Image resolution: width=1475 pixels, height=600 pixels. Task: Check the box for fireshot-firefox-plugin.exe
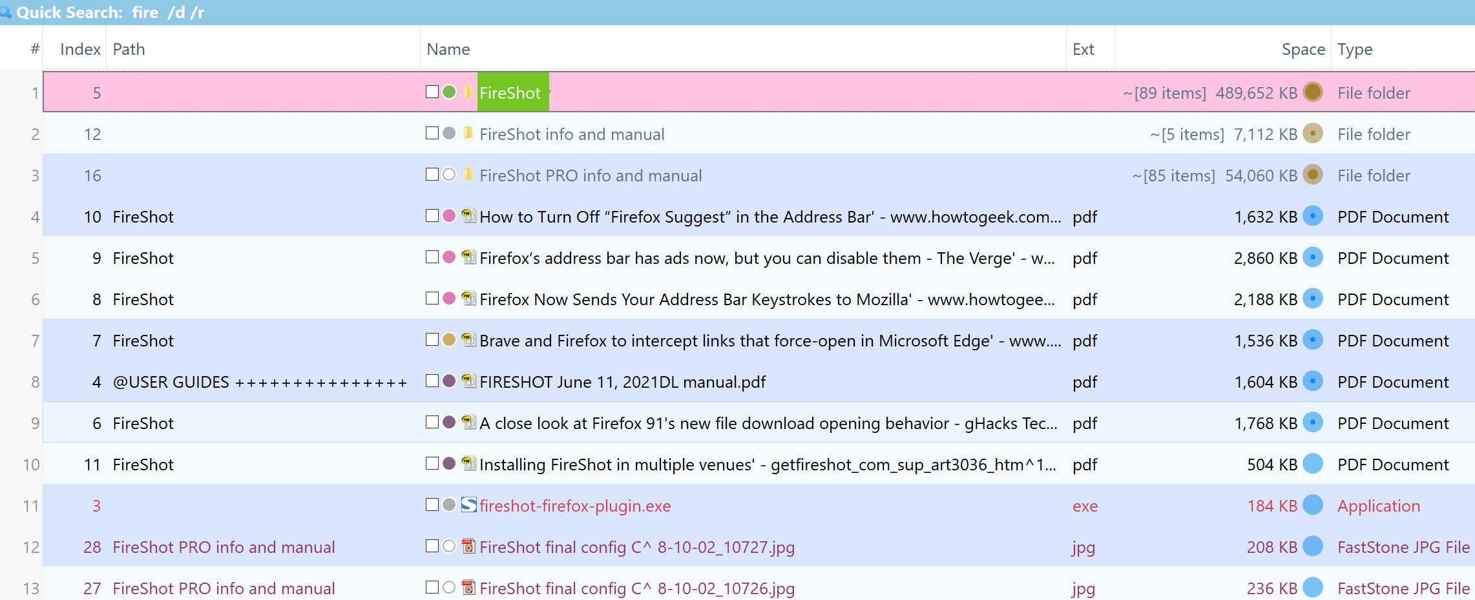pyautogui.click(x=432, y=505)
